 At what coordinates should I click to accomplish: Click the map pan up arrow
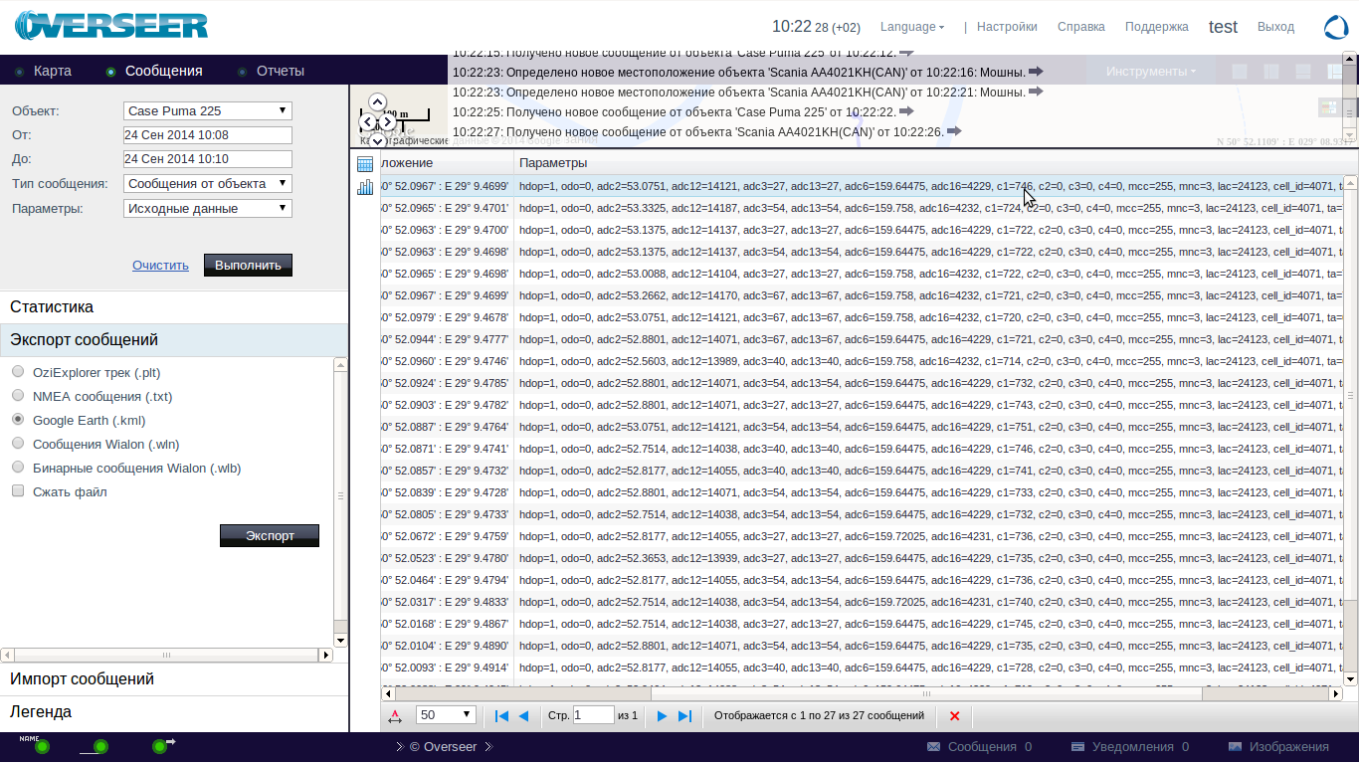[377, 102]
